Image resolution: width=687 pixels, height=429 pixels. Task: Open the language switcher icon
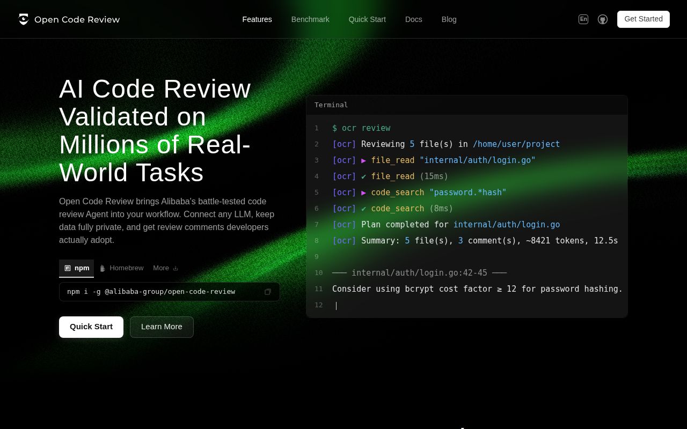583,19
